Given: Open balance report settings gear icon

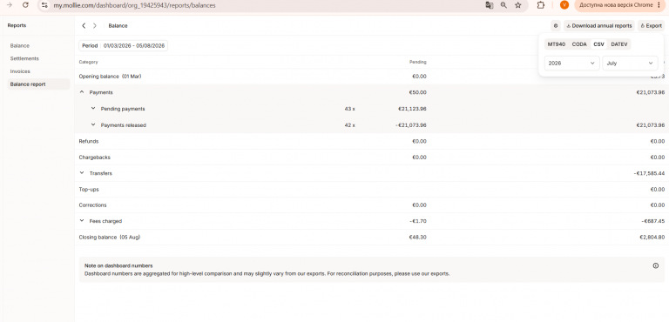Looking at the screenshot, I should (556, 25).
